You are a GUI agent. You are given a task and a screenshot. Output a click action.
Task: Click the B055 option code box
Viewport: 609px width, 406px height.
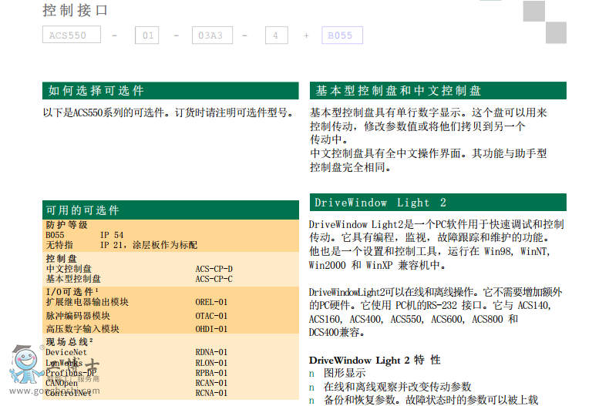[x=340, y=35]
